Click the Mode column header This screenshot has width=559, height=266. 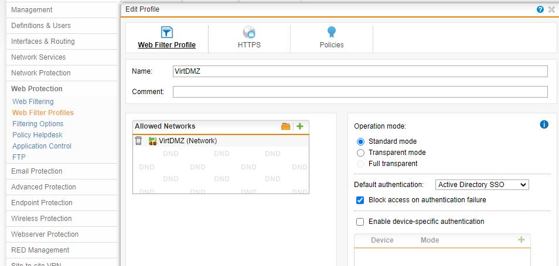point(430,240)
